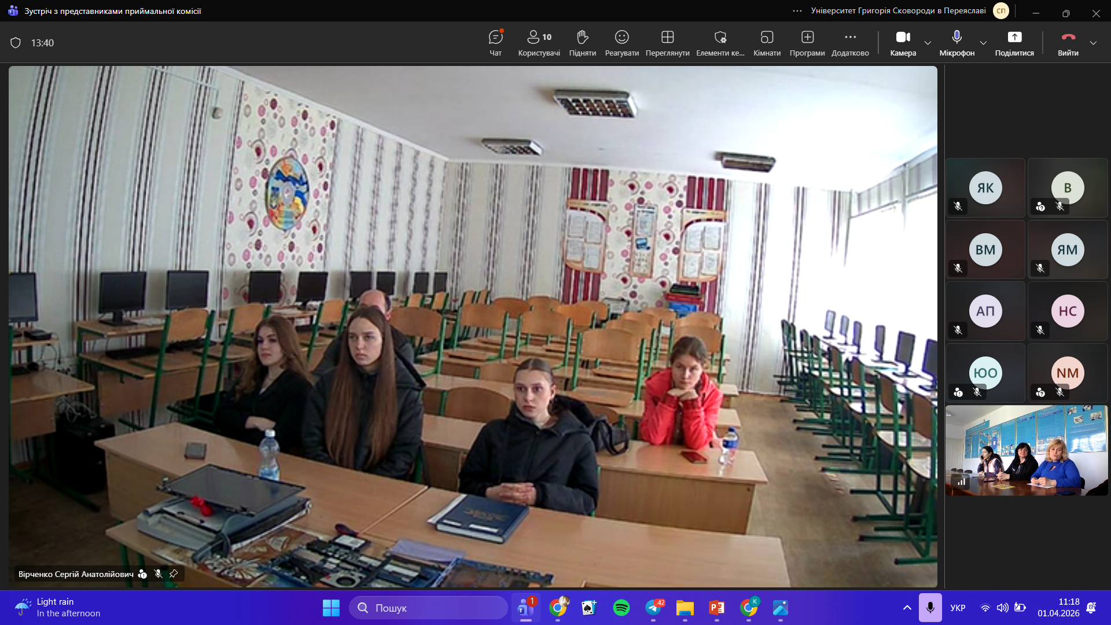Show the participants list (Користувачі)
This screenshot has width=1111, height=625.
tap(538, 43)
